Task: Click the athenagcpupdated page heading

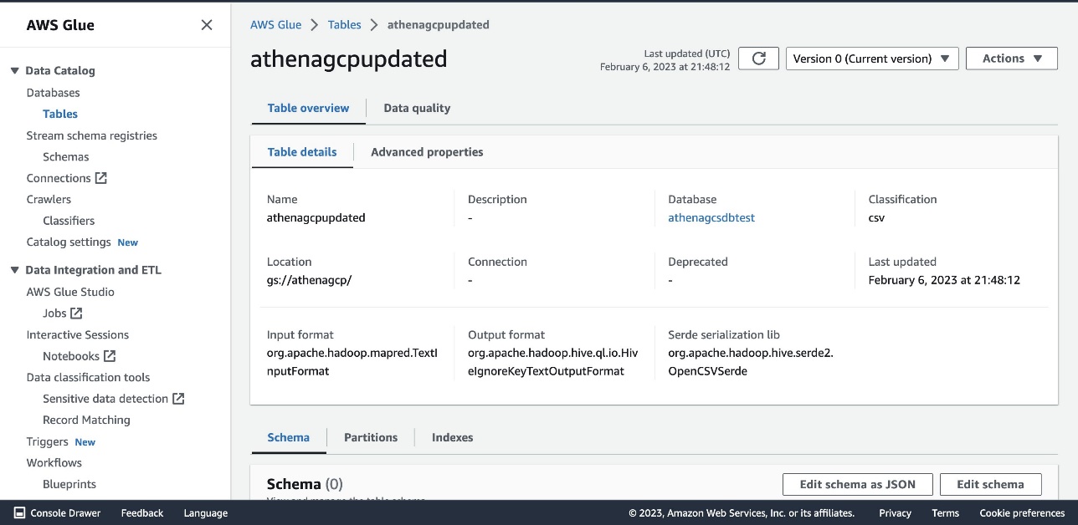Action: click(x=349, y=59)
